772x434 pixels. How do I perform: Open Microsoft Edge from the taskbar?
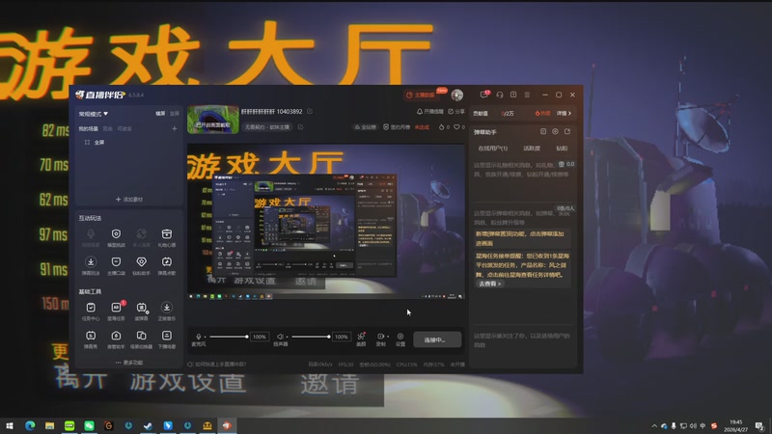pos(30,425)
